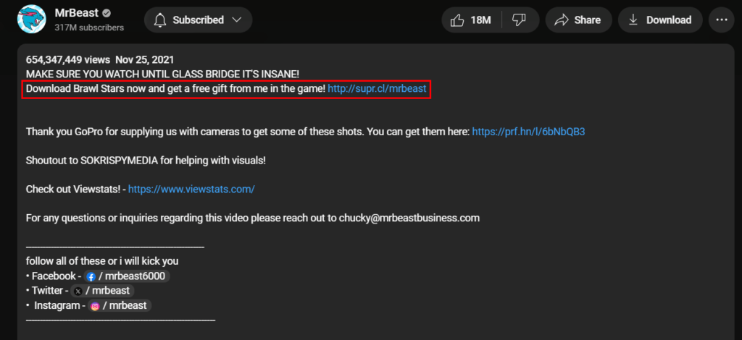Open the Subscribed notification dropdown
The height and width of the screenshot is (340, 742).
pyautogui.click(x=199, y=20)
